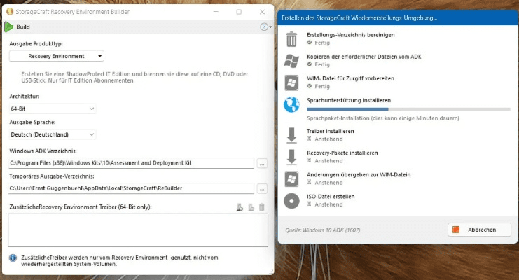The image size is (519, 280).
Task: Open the Ausgabe Produkttyp dropdown
Action: coord(57,56)
